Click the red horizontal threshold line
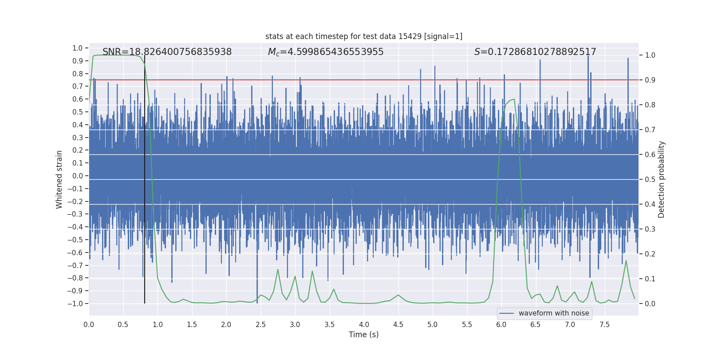710x355 pixels. pos(364,80)
